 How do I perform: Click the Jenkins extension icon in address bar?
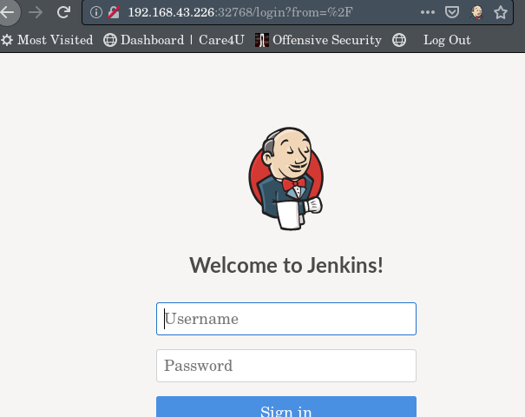476,12
